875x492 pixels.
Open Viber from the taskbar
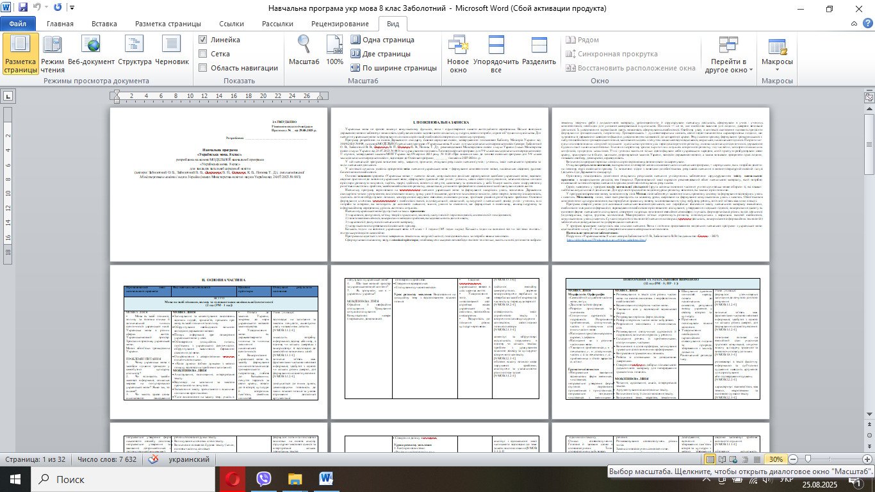[x=263, y=479]
